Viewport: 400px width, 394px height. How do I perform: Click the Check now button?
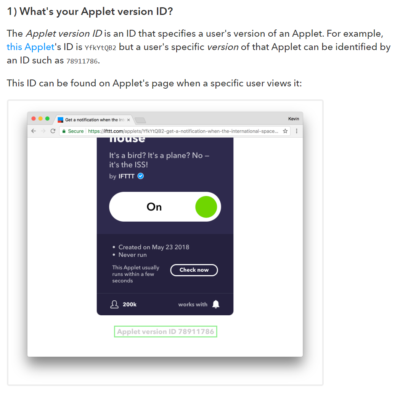point(194,270)
